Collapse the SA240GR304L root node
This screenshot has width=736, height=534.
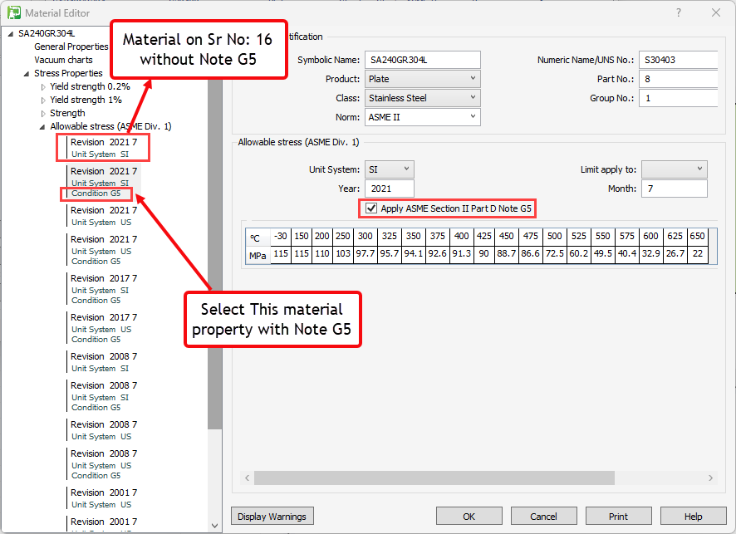pyautogui.click(x=11, y=34)
